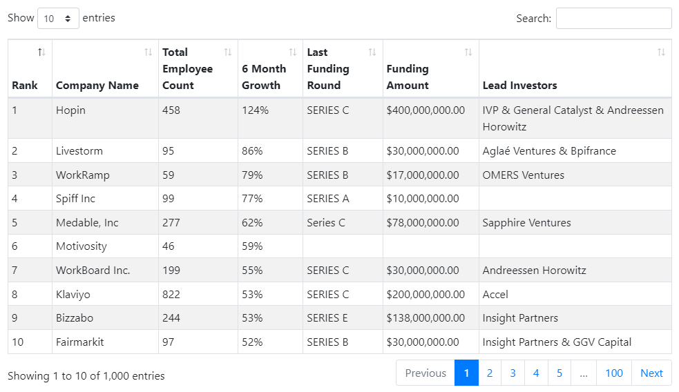Click the $138,000,000.00 funding amount
The height and width of the screenshot is (392, 679).
coord(425,318)
